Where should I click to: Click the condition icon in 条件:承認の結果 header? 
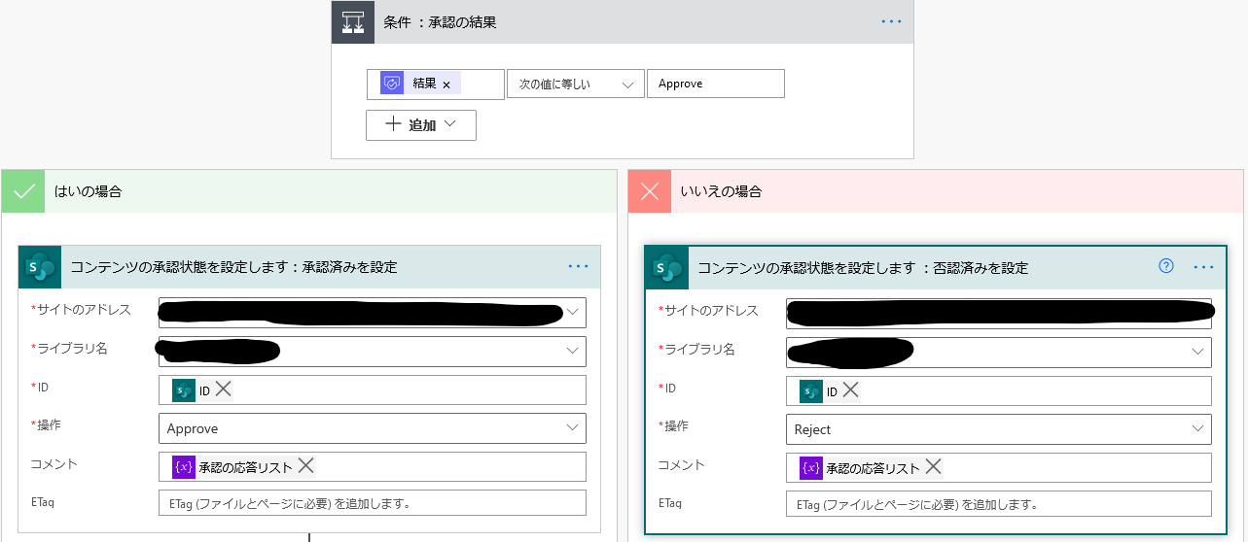pyautogui.click(x=352, y=21)
